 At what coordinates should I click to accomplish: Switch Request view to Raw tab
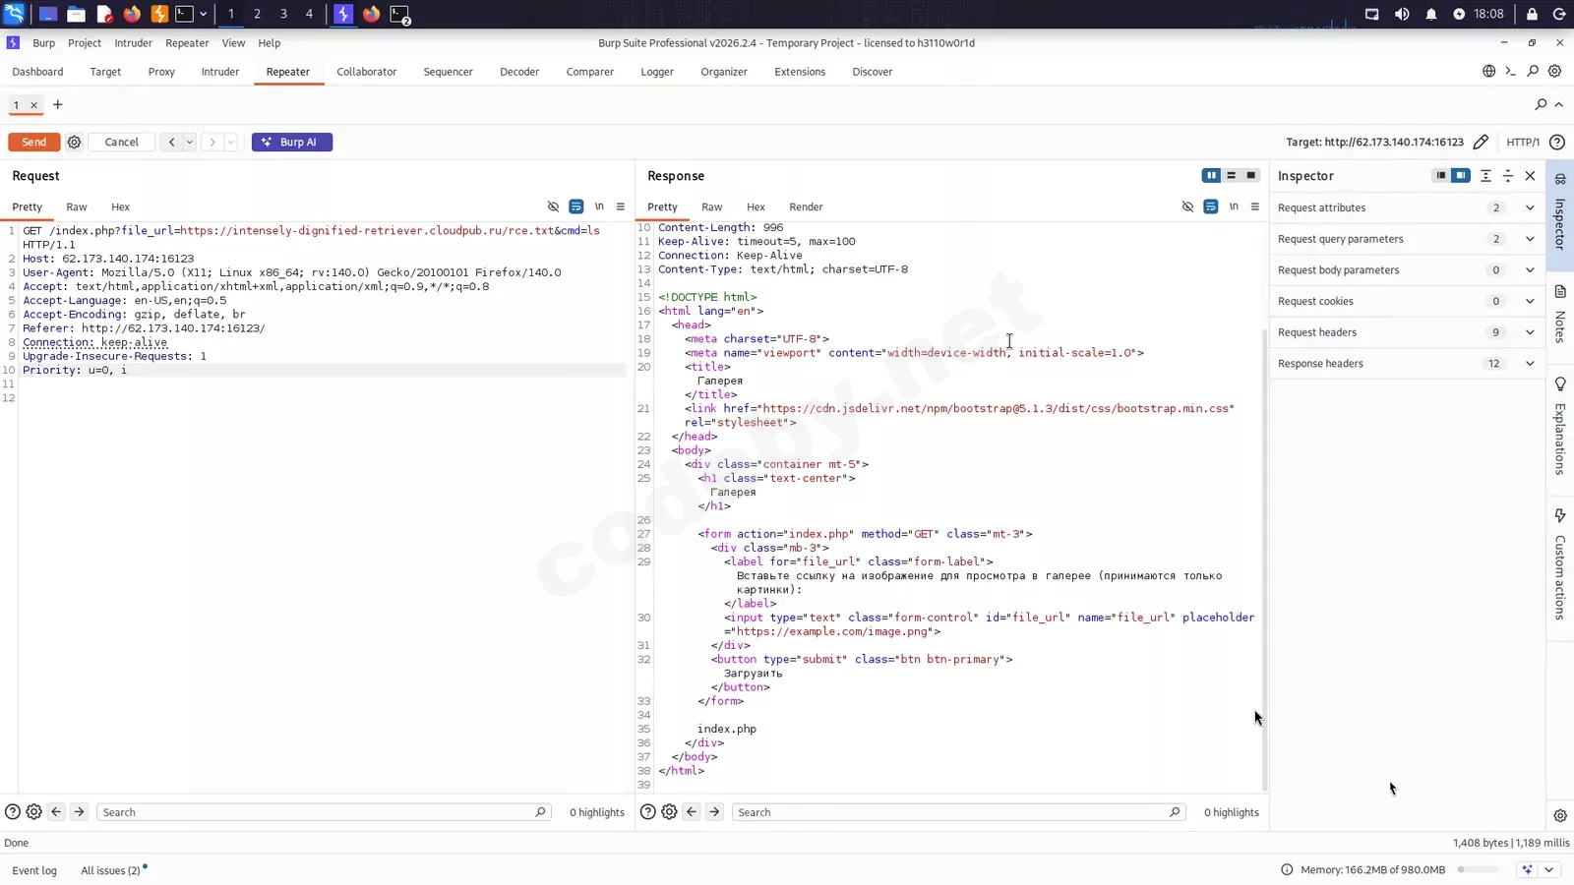coord(77,206)
